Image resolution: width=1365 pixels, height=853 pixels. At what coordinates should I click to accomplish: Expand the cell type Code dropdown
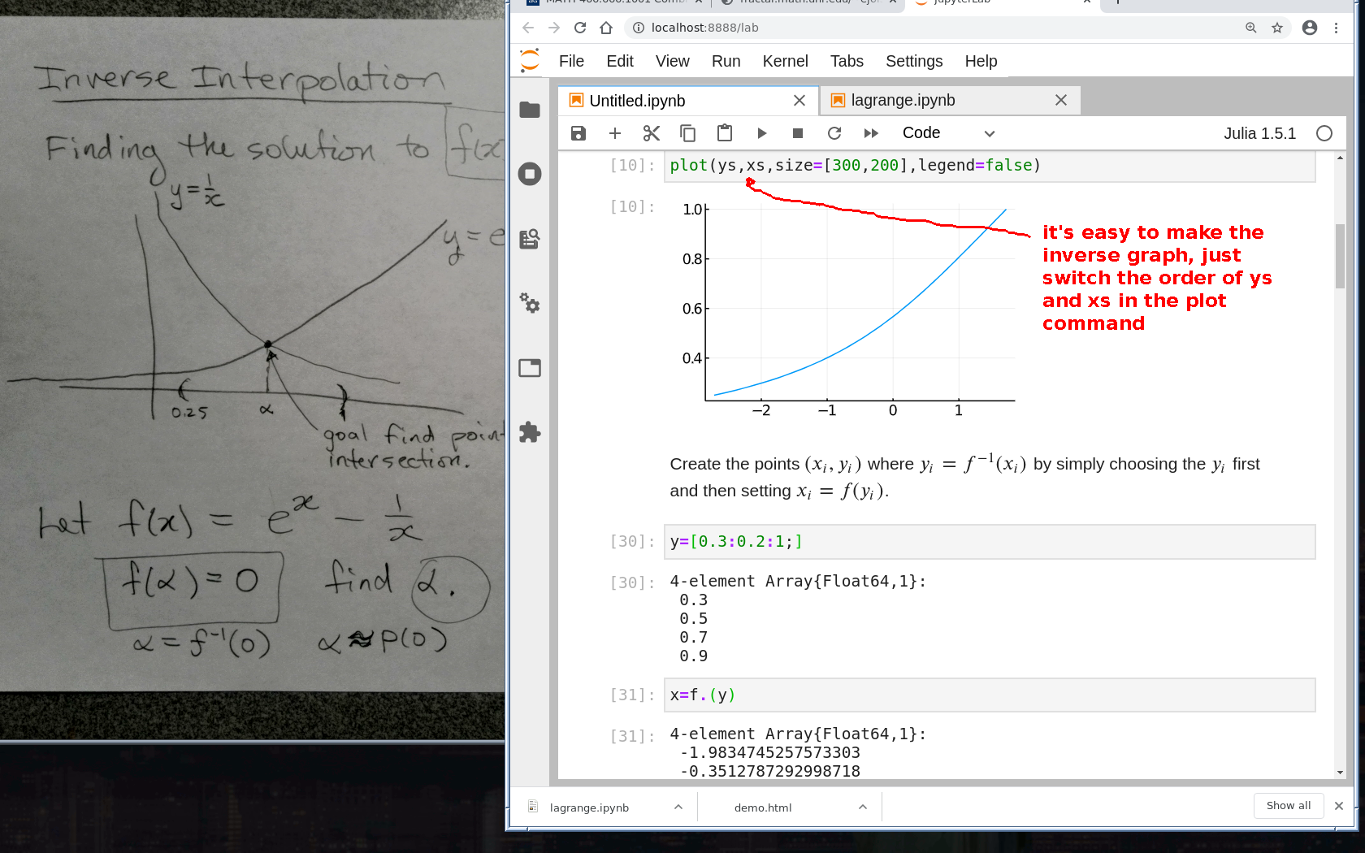click(x=947, y=133)
